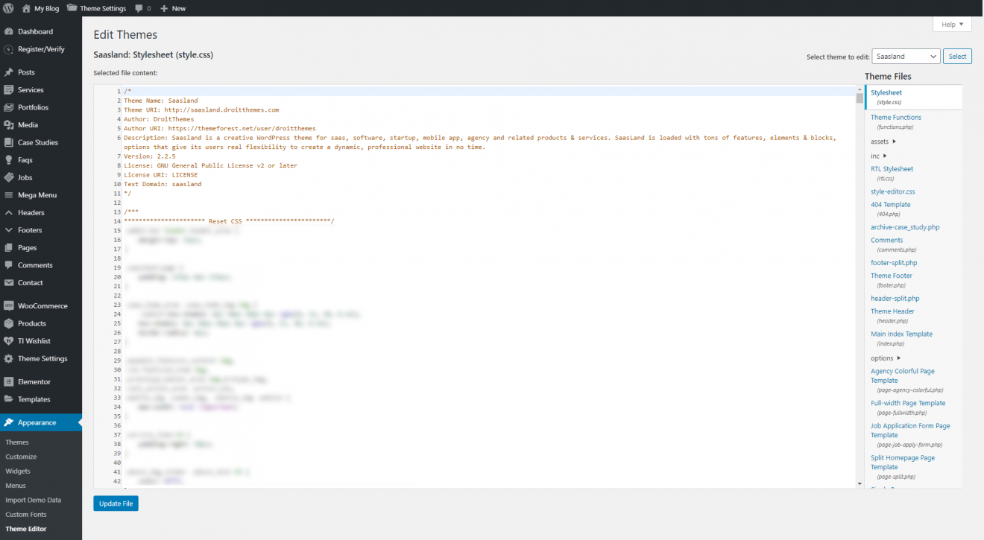Open the TI Wishlist heart icon
This screenshot has width=984, height=540.
click(x=9, y=341)
